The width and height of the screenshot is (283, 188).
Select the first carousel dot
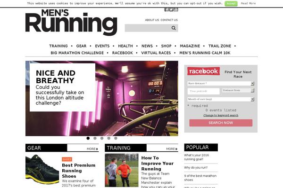pyautogui.click(x=88, y=138)
